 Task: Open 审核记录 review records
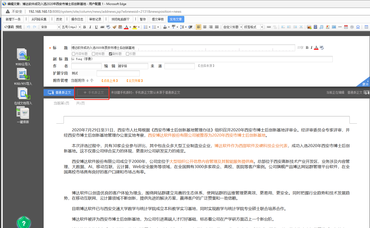[95, 19]
